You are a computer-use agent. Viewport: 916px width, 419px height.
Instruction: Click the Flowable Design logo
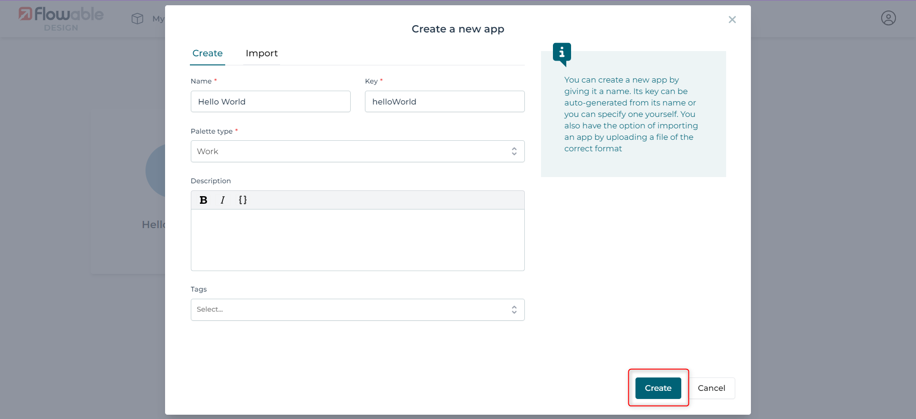tap(61, 18)
